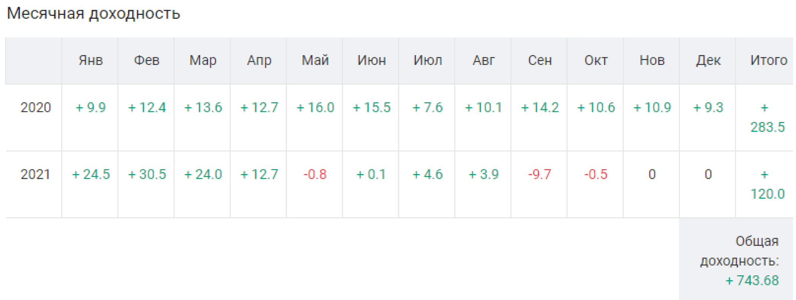Select the -0.5 October 2021 value

pos(595,174)
